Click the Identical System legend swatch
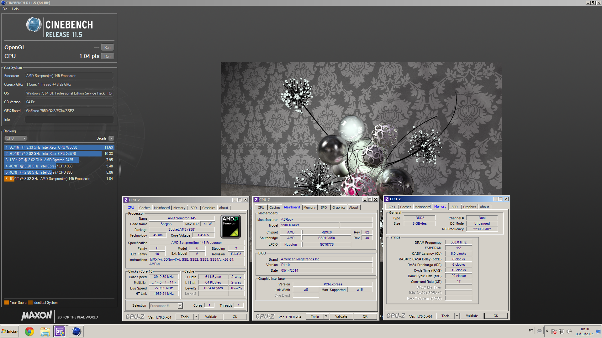This screenshot has height=338, width=602. [30, 303]
